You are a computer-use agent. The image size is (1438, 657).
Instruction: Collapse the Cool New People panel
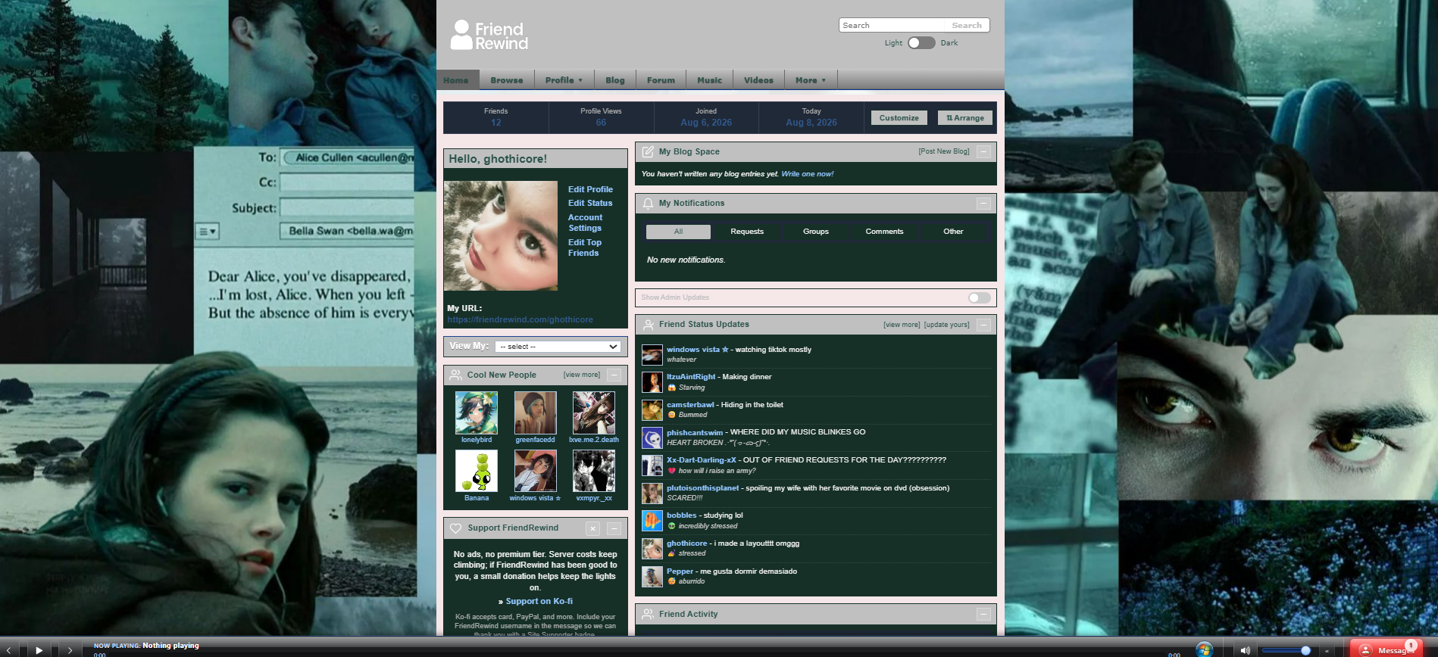coord(614,375)
